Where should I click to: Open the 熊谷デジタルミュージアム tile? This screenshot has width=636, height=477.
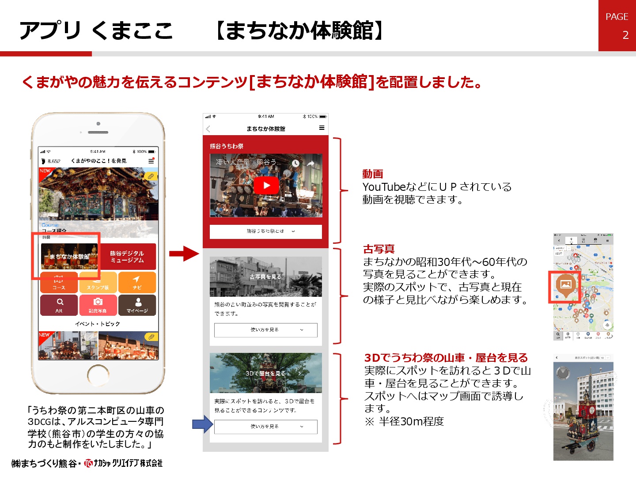[x=128, y=256]
